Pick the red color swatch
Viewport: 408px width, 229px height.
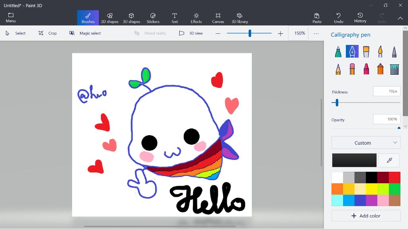pyautogui.click(x=394, y=178)
